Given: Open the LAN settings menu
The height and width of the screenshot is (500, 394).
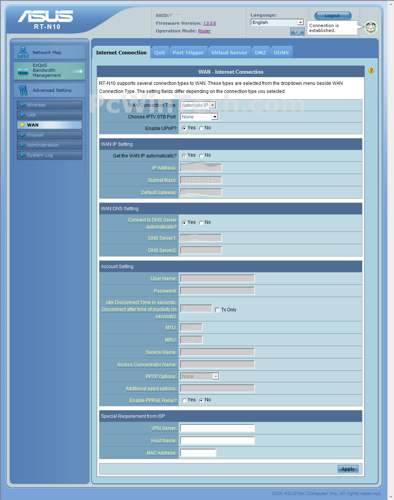Looking at the screenshot, I should point(49,115).
